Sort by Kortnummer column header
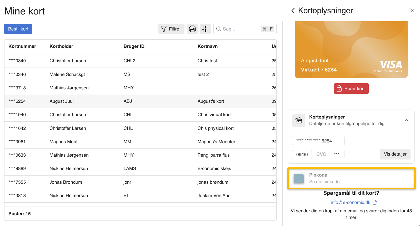 [x=22, y=46]
